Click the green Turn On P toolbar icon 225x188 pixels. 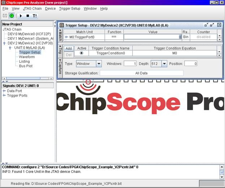[x=12, y=16]
